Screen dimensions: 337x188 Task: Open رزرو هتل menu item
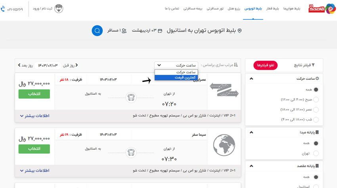point(234,9)
